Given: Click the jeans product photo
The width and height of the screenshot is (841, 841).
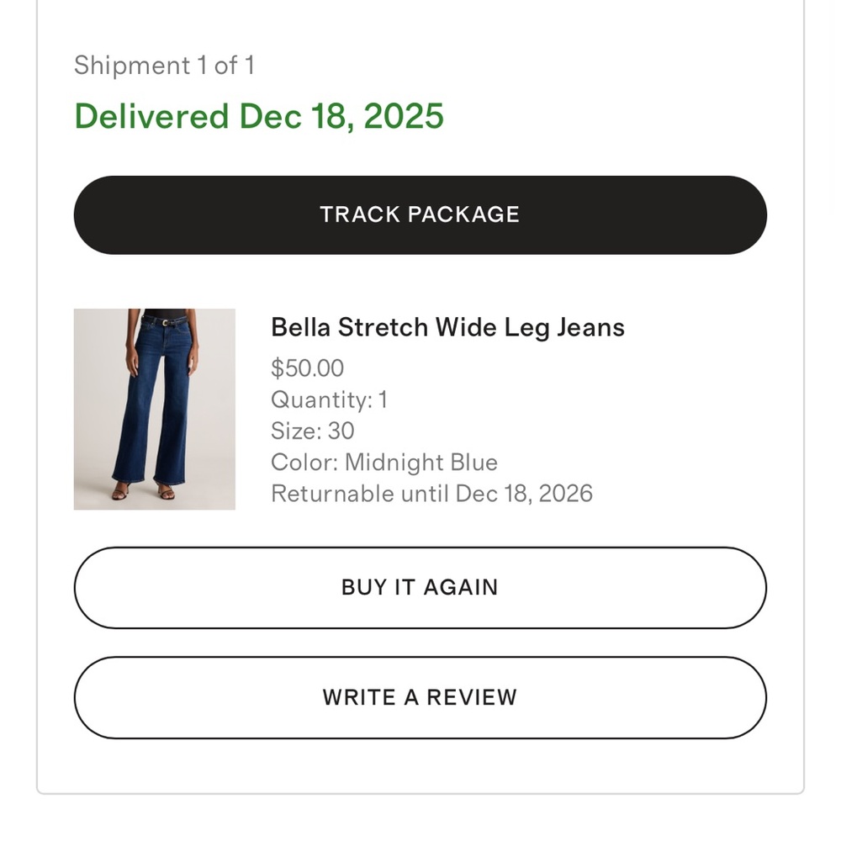Looking at the screenshot, I should (x=155, y=408).
